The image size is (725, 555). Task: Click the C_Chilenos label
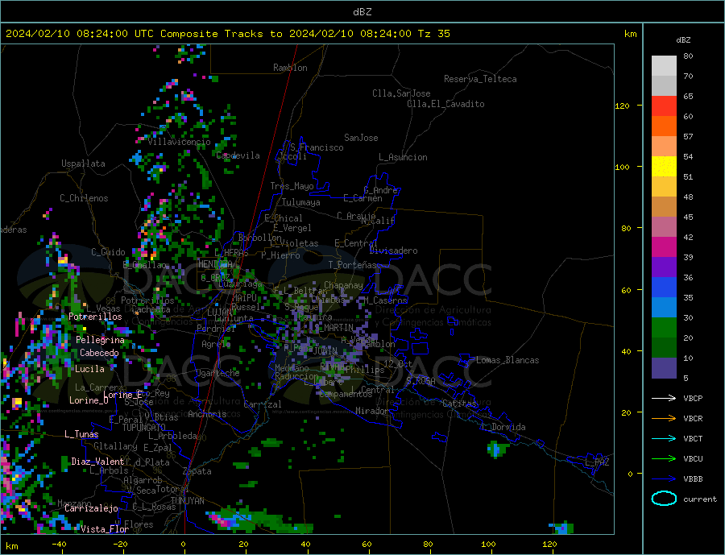[x=84, y=198]
